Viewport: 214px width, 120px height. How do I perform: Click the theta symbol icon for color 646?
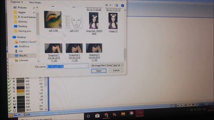(x=14, y=81)
